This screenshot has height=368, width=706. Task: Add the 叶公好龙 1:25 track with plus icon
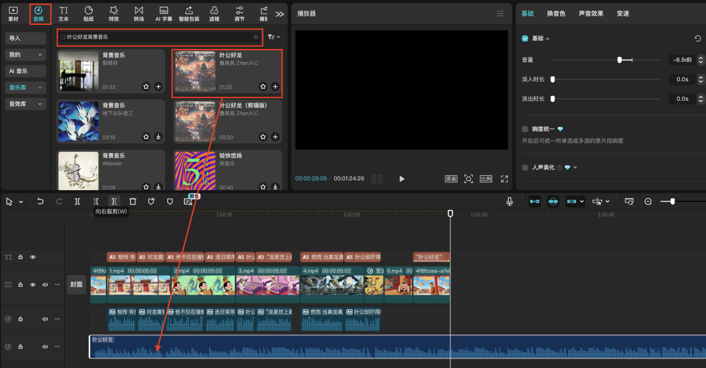click(275, 86)
